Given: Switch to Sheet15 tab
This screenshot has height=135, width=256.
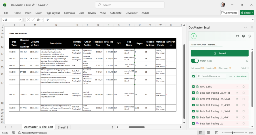Looking at the screenshot, I should (x=63, y=127).
